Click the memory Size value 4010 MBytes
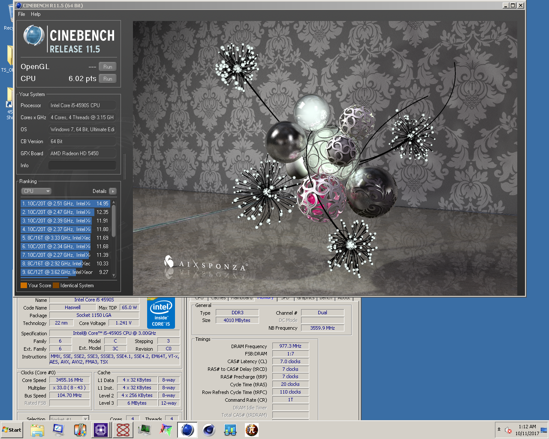Image resolution: width=549 pixels, height=439 pixels. coord(237,320)
